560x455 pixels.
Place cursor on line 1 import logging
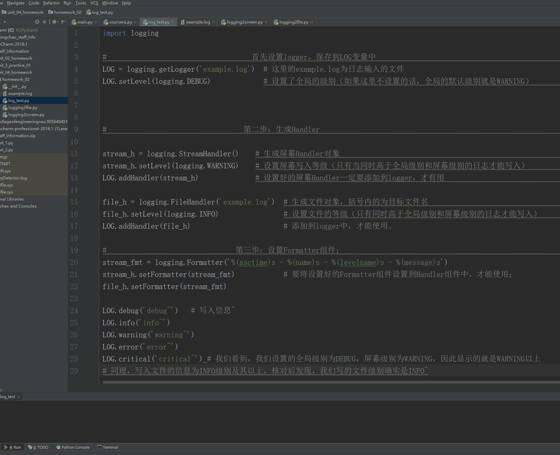click(x=131, y=33)
